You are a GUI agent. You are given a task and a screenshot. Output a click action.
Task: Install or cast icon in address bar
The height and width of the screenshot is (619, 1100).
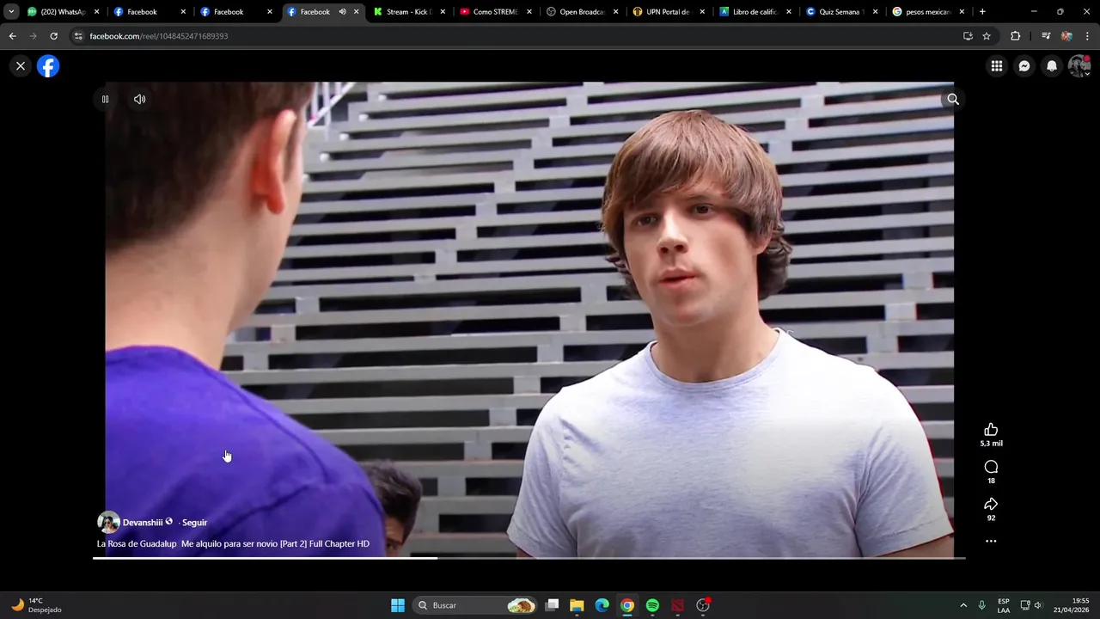coord(968,36)
